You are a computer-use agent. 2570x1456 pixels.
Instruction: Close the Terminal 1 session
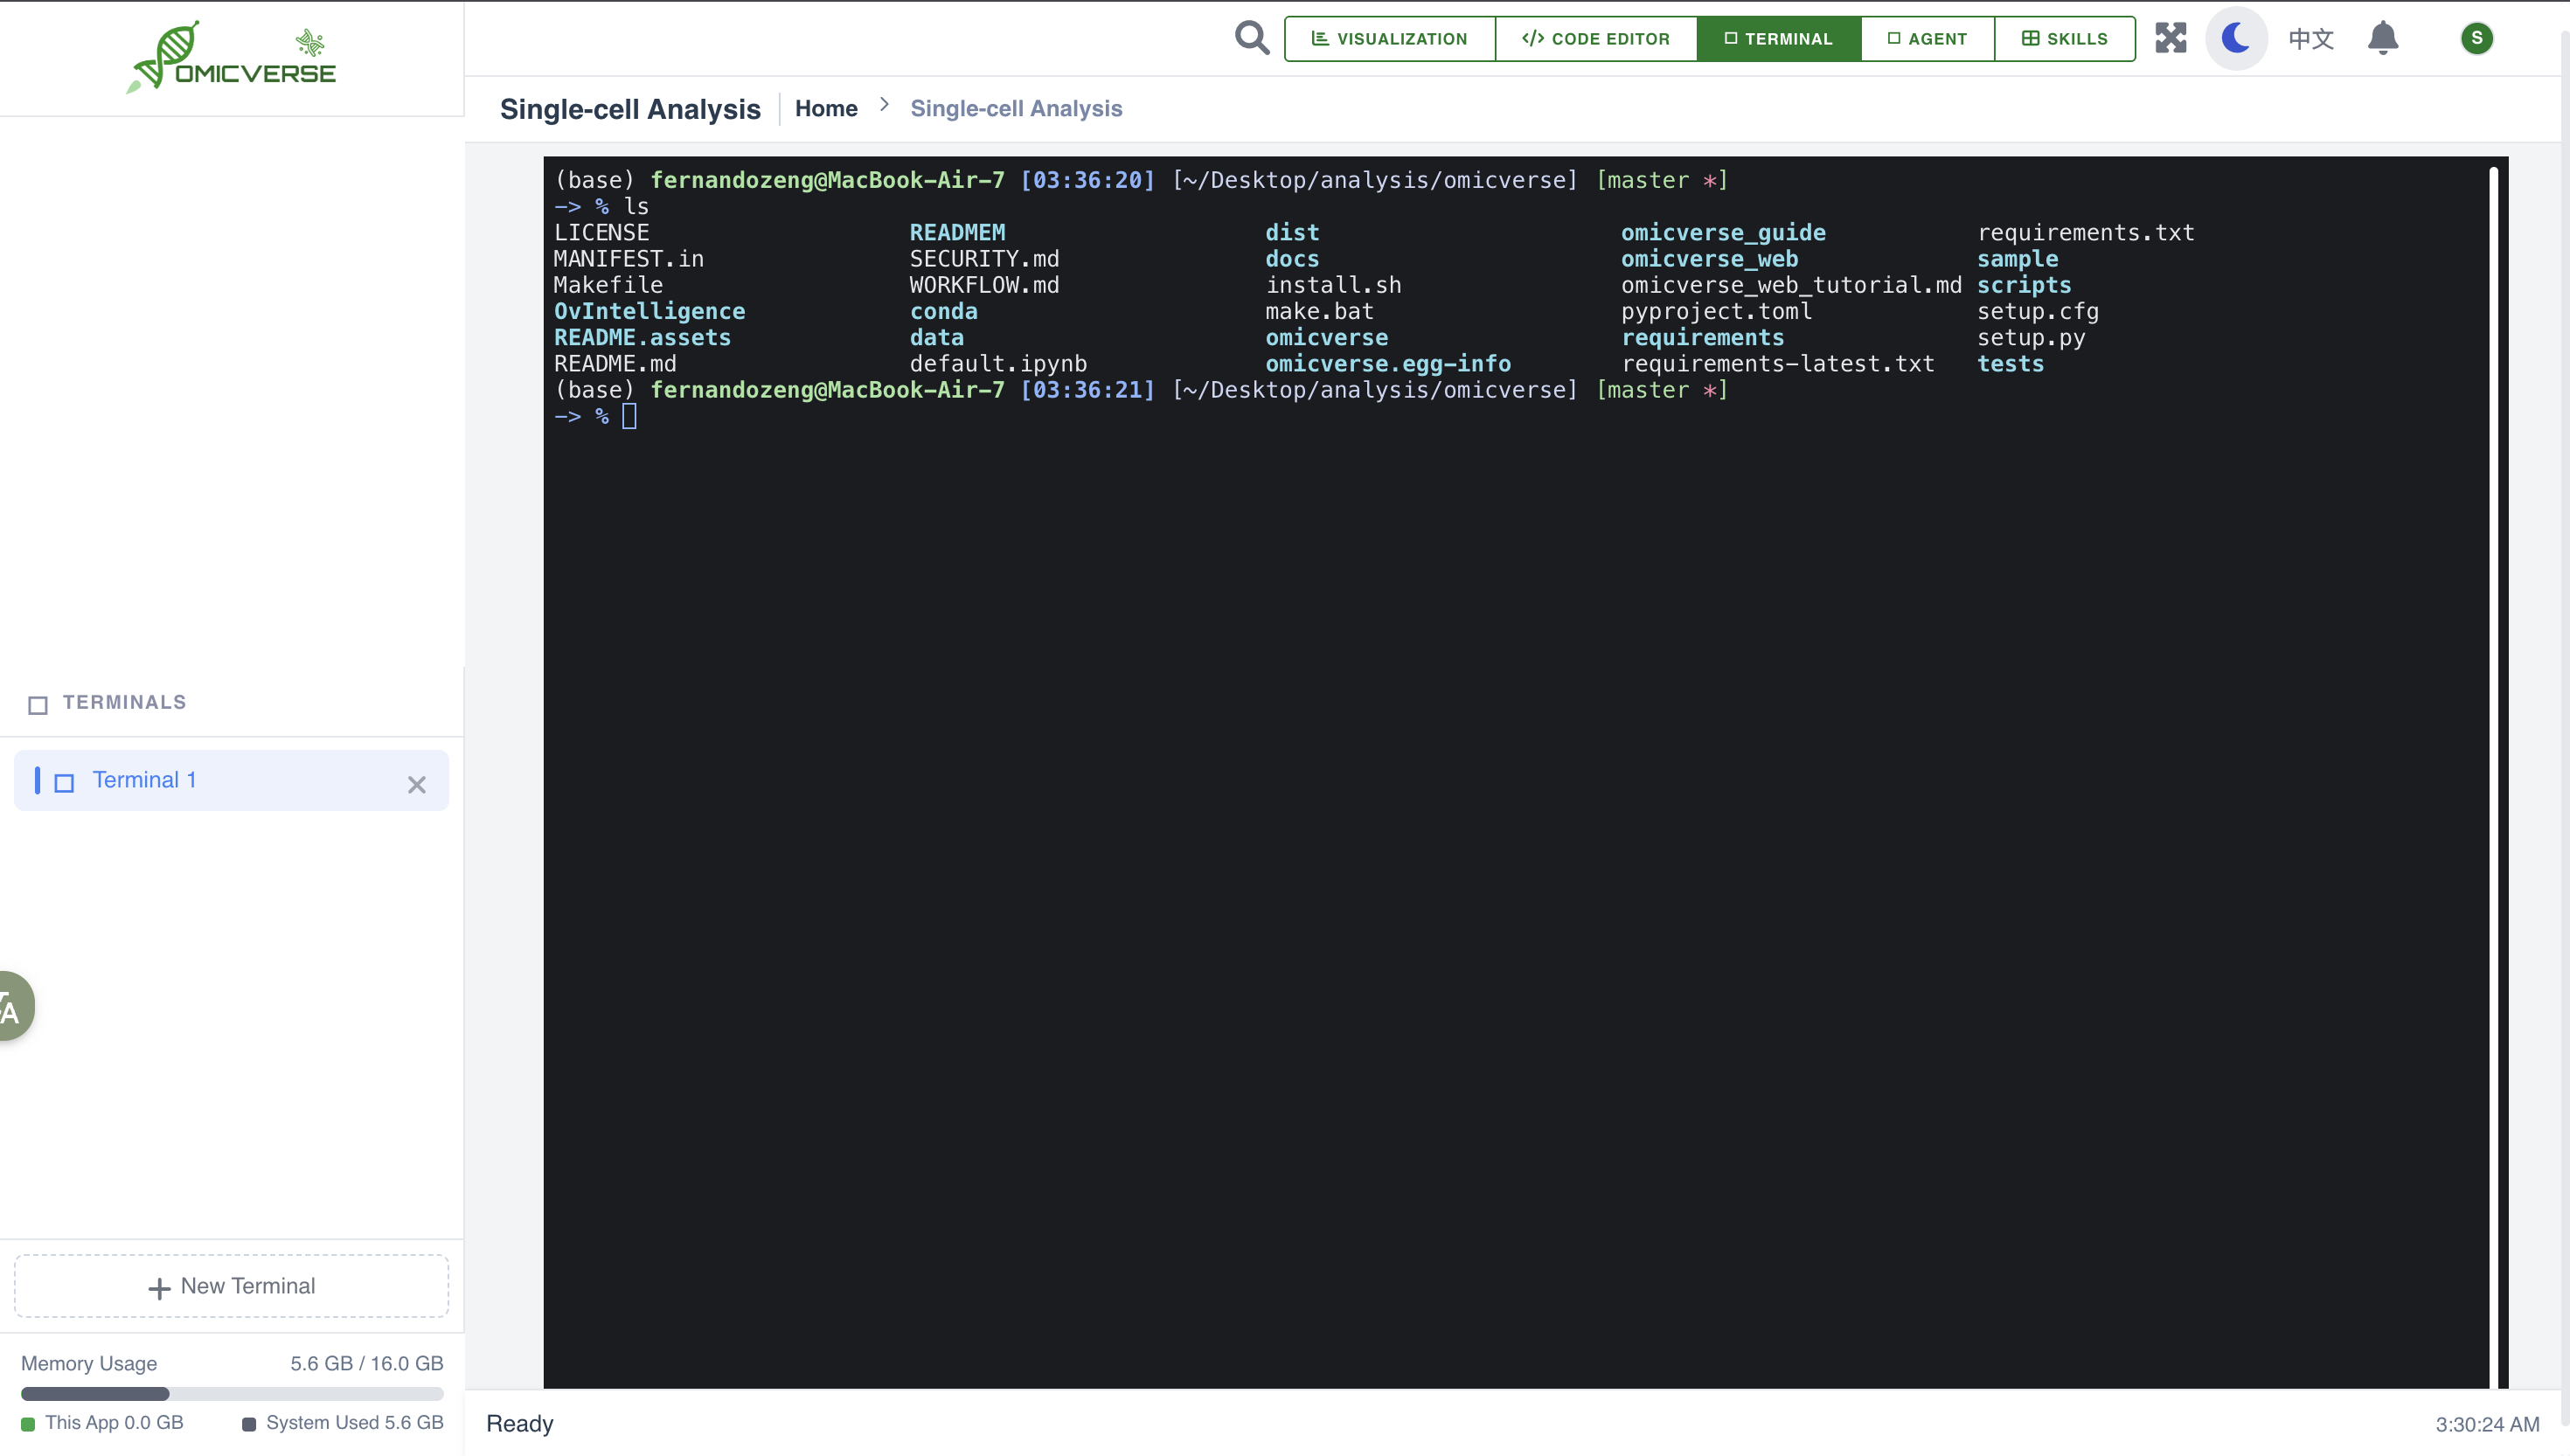coord(416,785)
